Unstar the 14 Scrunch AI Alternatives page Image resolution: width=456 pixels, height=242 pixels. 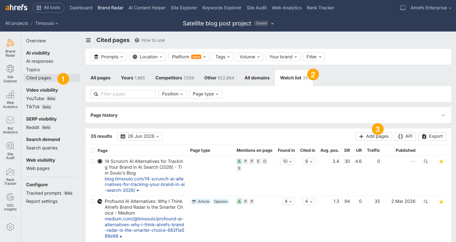pyautogui.click(x=441, y=161)
